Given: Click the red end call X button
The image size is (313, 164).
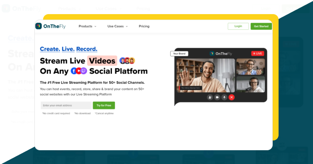Looking at the screenshot, I should (232, 97).
